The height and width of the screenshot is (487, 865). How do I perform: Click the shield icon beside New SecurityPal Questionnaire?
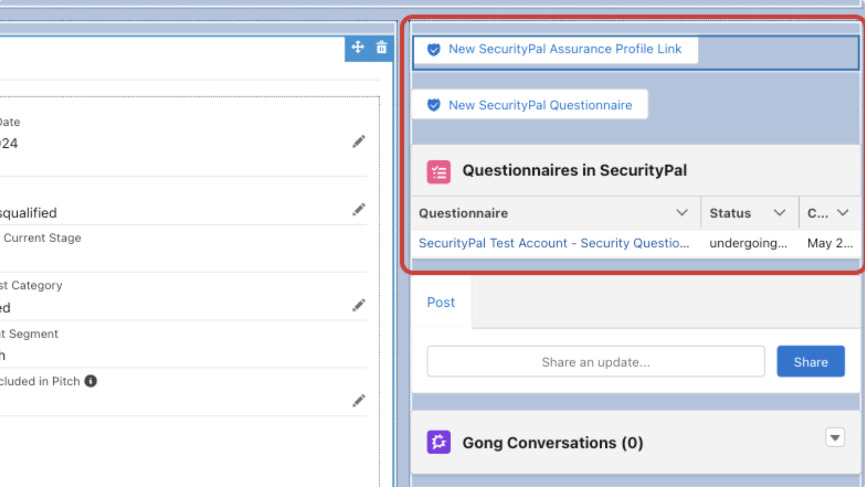(x=433, y=105)
